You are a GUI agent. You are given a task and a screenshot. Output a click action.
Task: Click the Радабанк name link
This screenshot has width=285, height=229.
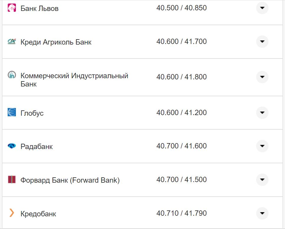pos(37,146)
